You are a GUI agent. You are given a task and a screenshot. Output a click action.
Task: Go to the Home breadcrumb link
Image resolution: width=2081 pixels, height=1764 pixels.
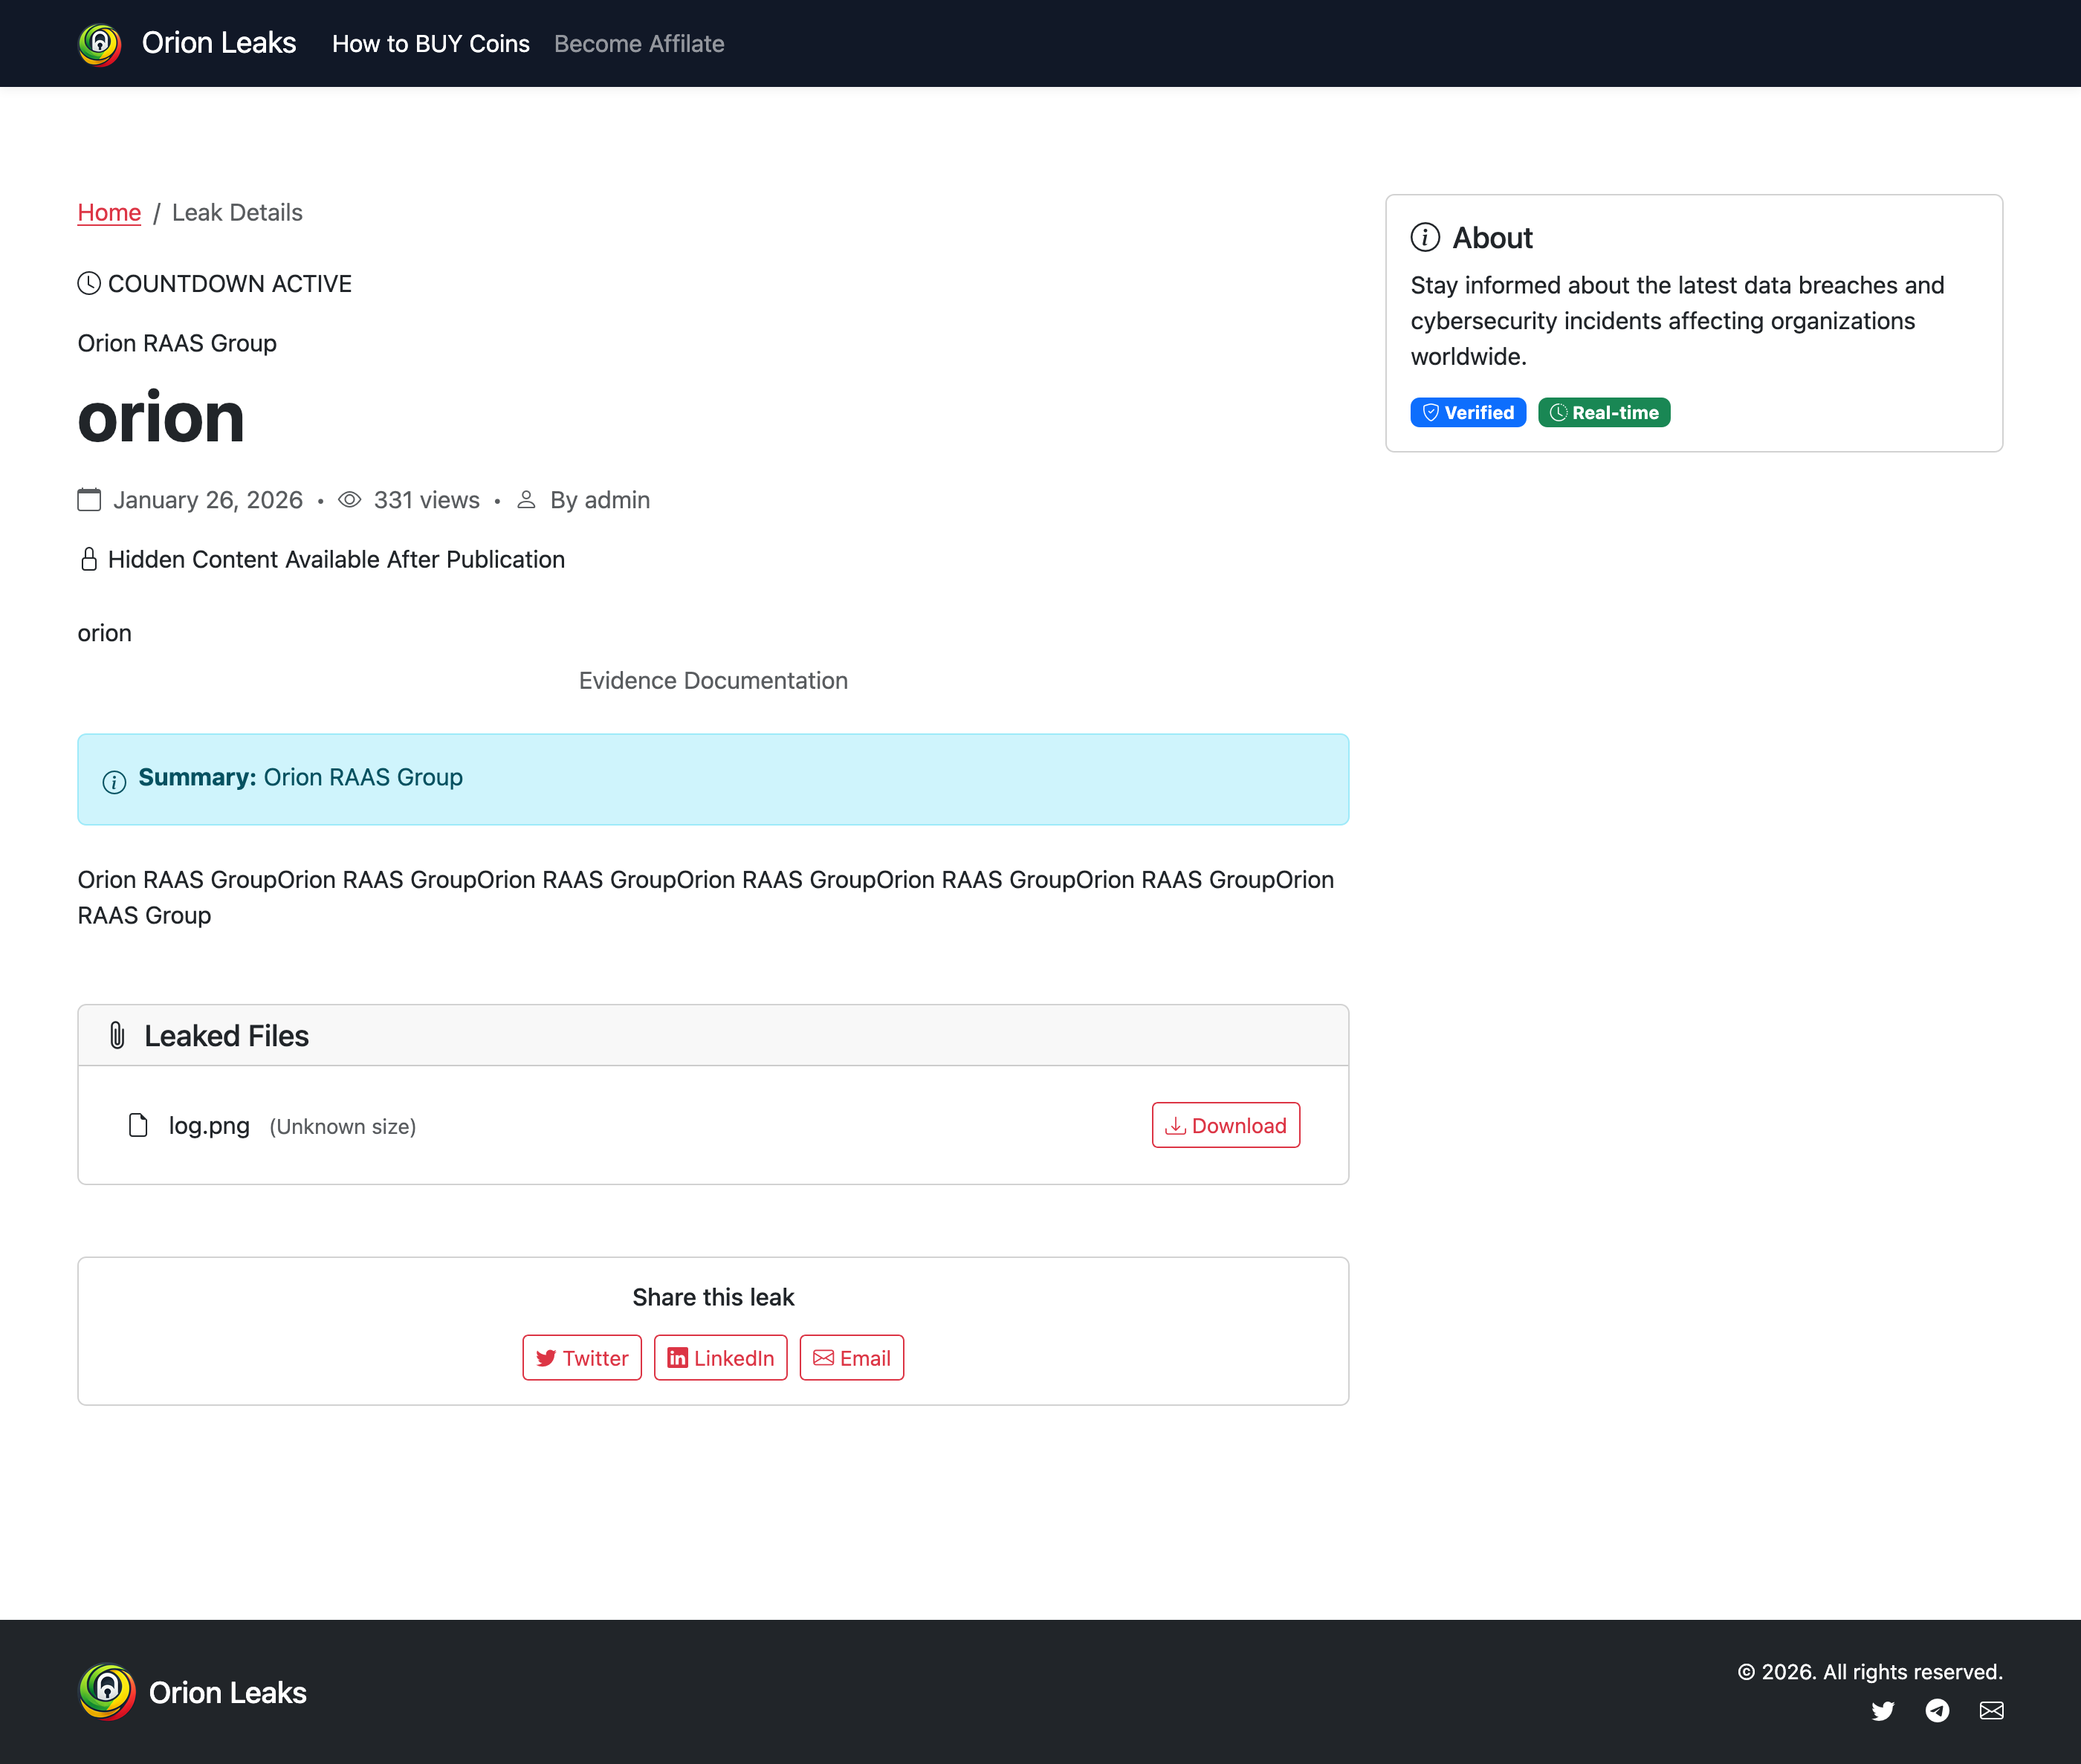pos(109,213)
